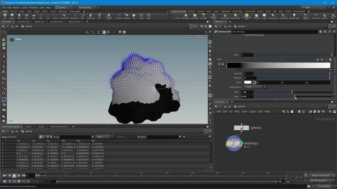This screenshot has width=337, height=189.
Task: Open the Render menu
Action: (x=16, y=7)
